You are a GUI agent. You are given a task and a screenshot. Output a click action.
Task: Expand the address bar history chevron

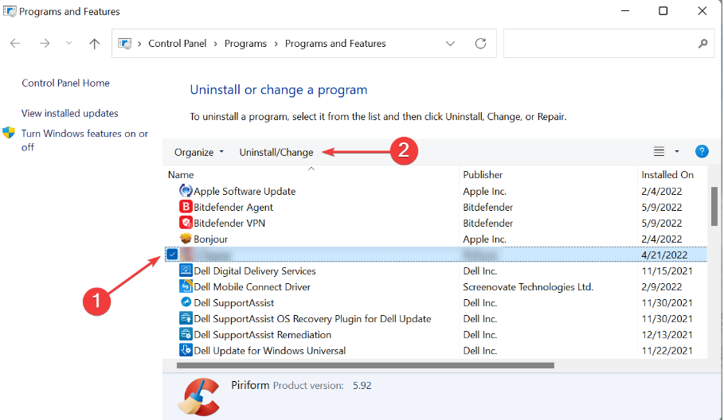(451, 44)
